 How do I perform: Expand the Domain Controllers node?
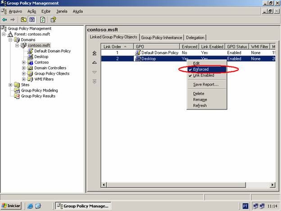click(24, 68)
